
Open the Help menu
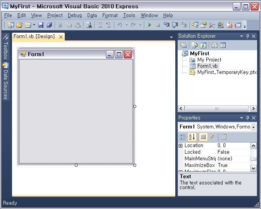pos(168,15)
